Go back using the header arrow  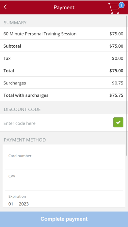tap(5, 7)
